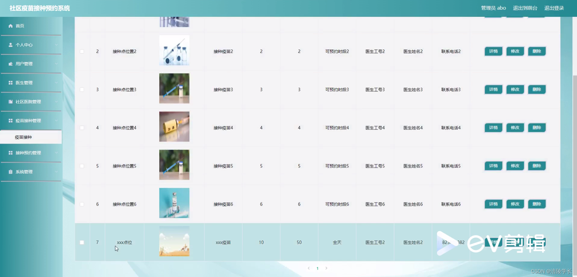Click the next page arrow in pagination

(x=326, y=268)
